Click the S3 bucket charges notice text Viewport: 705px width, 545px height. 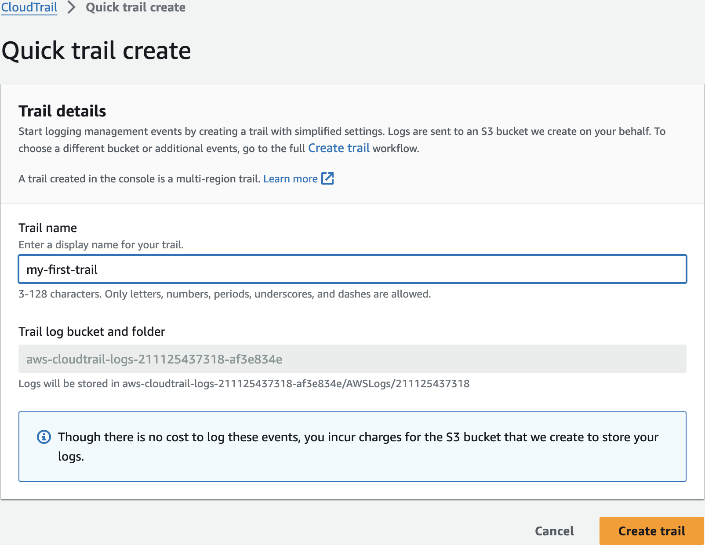[x=358, y=447]
